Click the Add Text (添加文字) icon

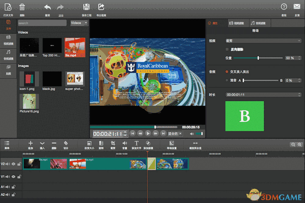tap(136, 143)
